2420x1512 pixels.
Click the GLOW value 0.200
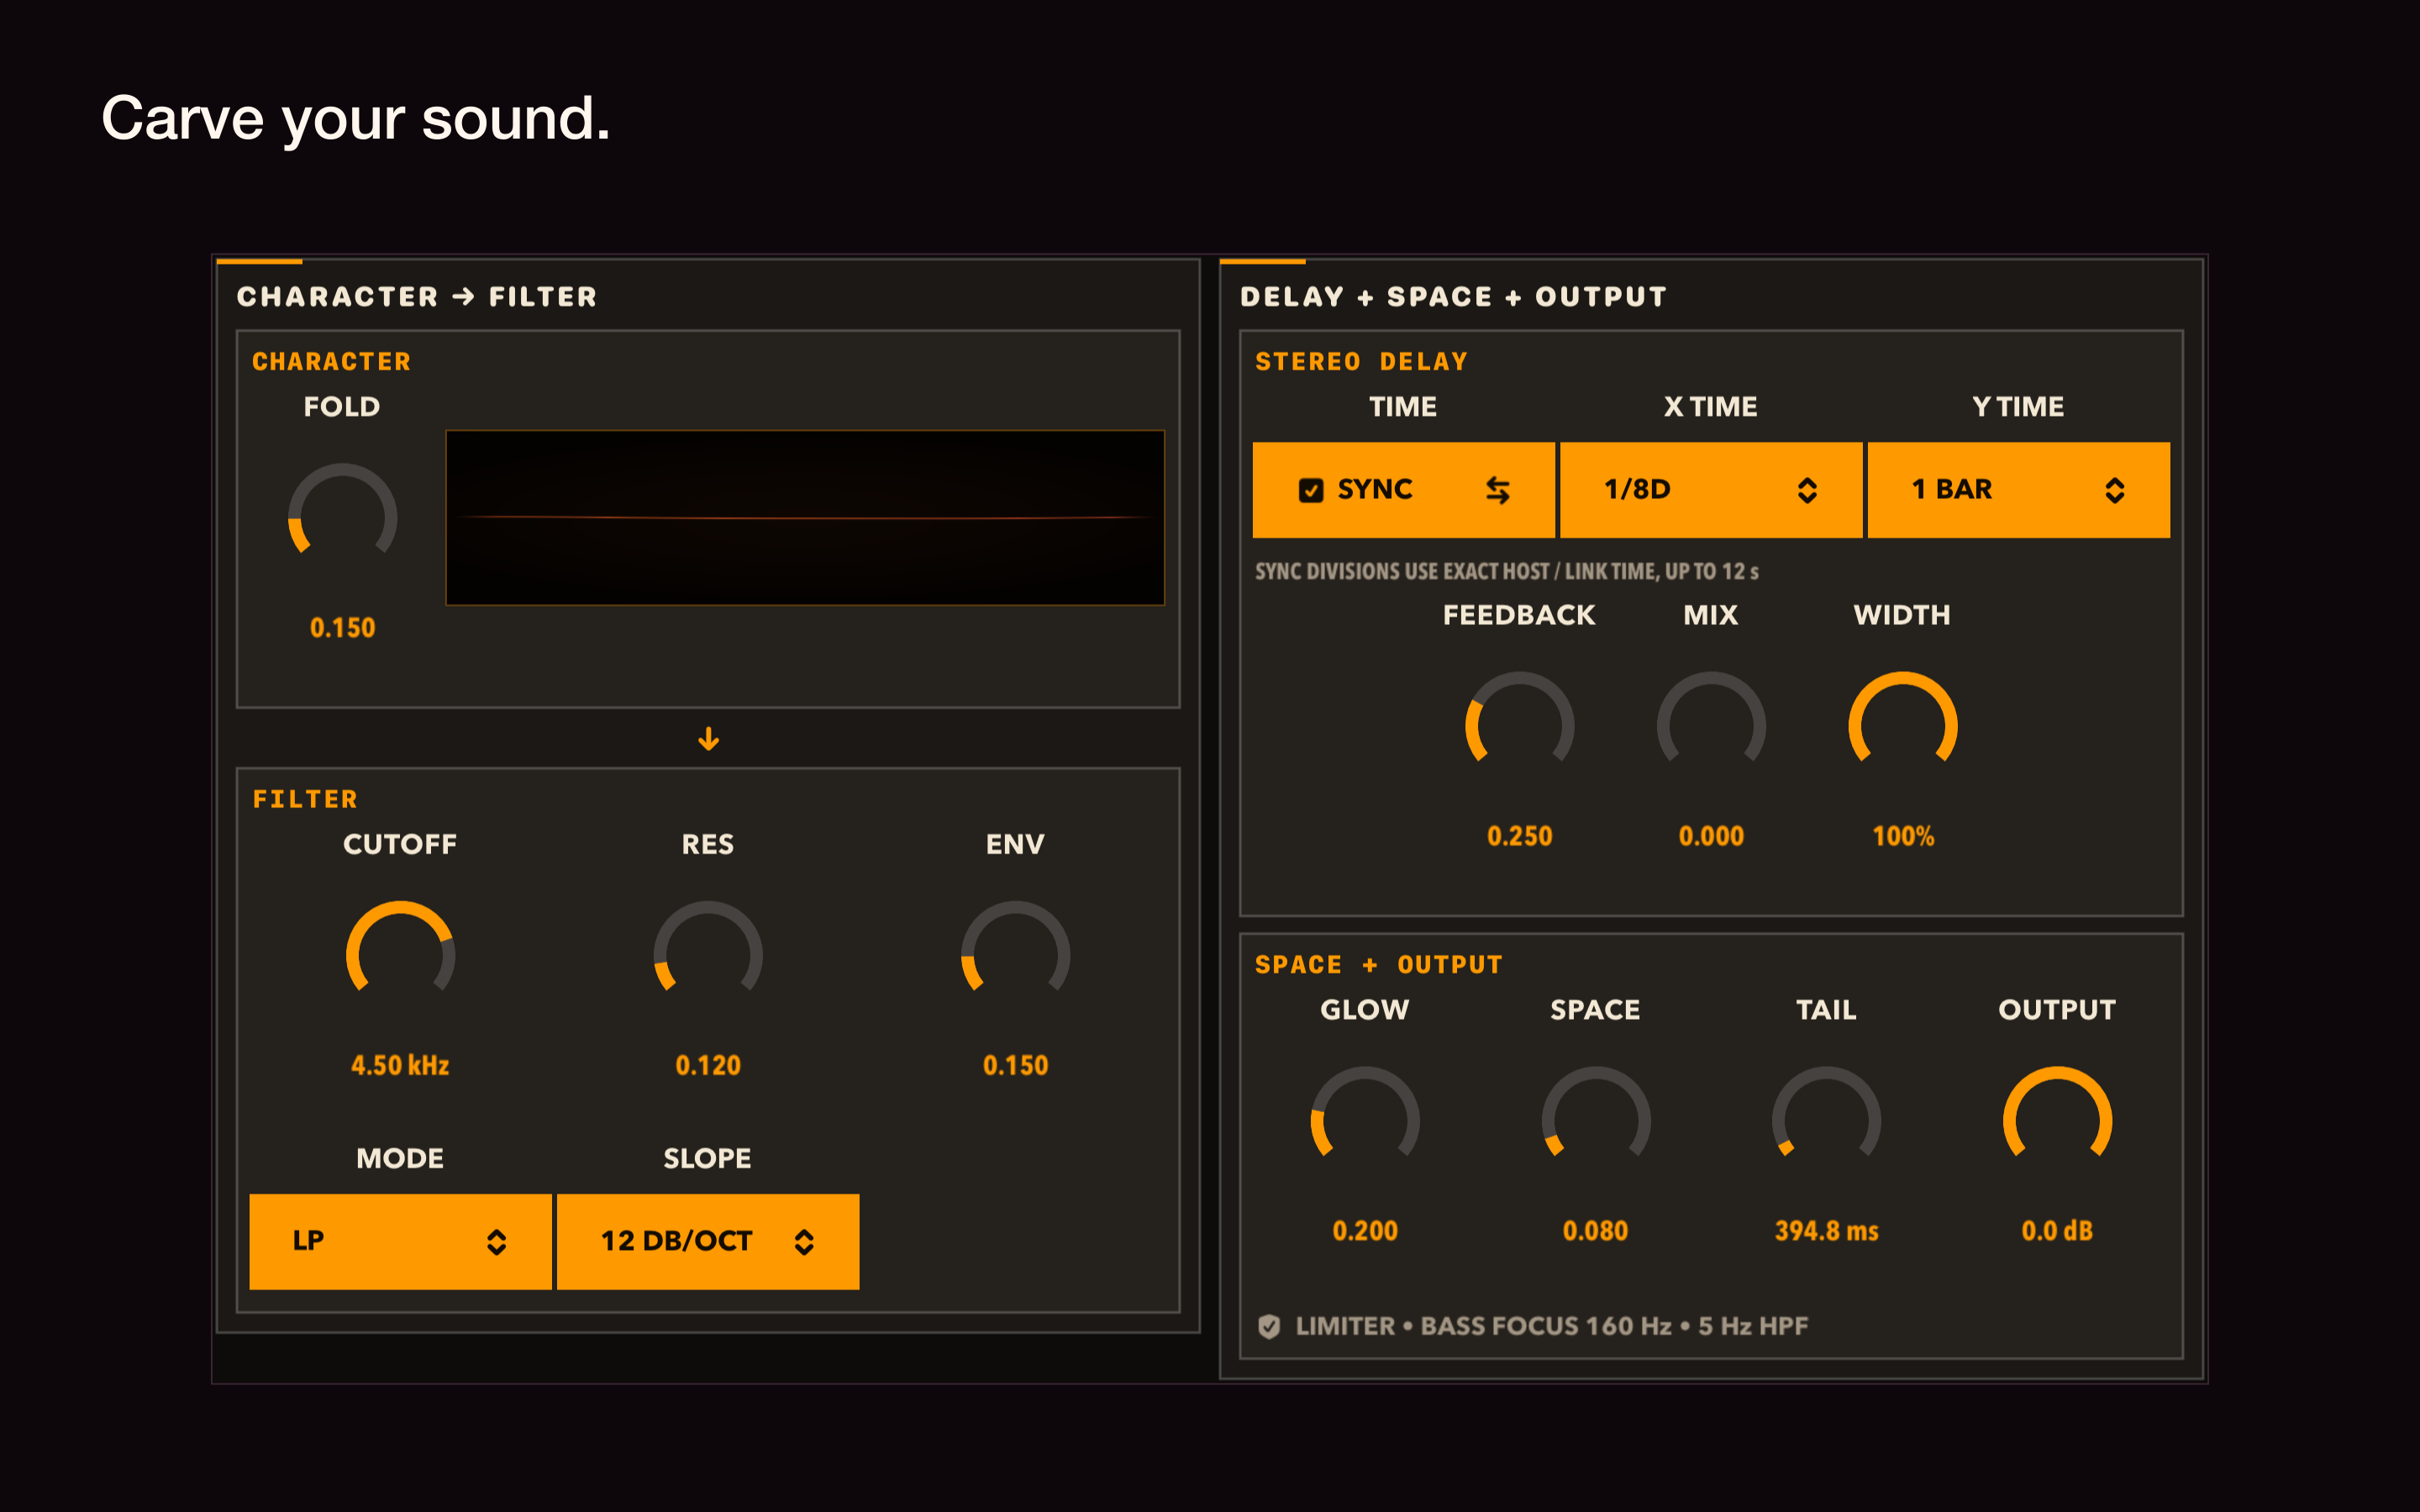click(x=1365, y=1231)
